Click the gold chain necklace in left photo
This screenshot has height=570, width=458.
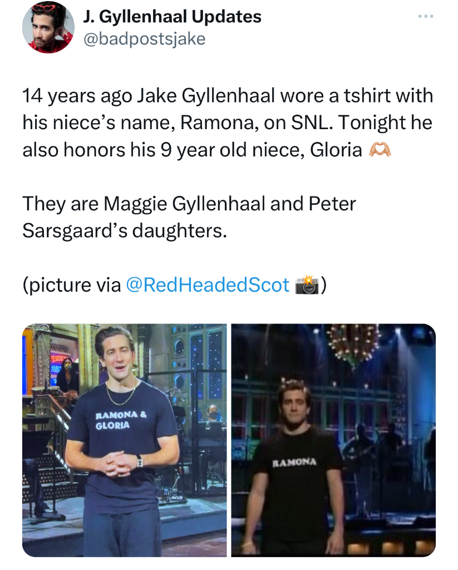coord(121,392)
